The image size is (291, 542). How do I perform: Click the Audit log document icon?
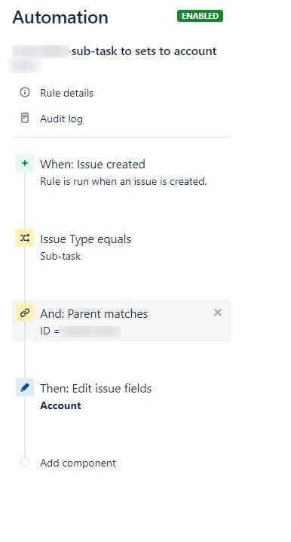coord(25,118)
